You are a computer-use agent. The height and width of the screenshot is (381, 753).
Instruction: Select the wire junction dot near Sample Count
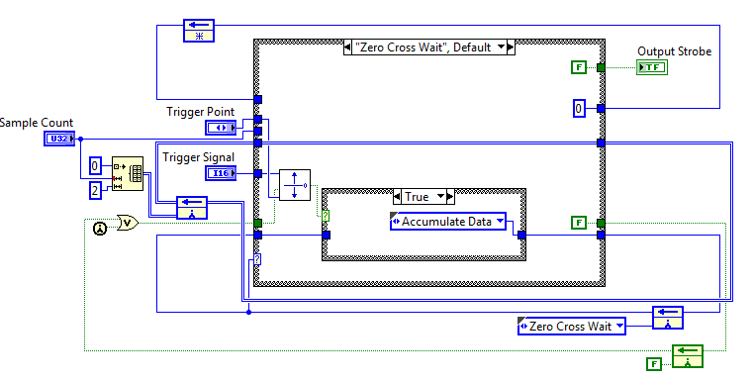pos(81,139)
